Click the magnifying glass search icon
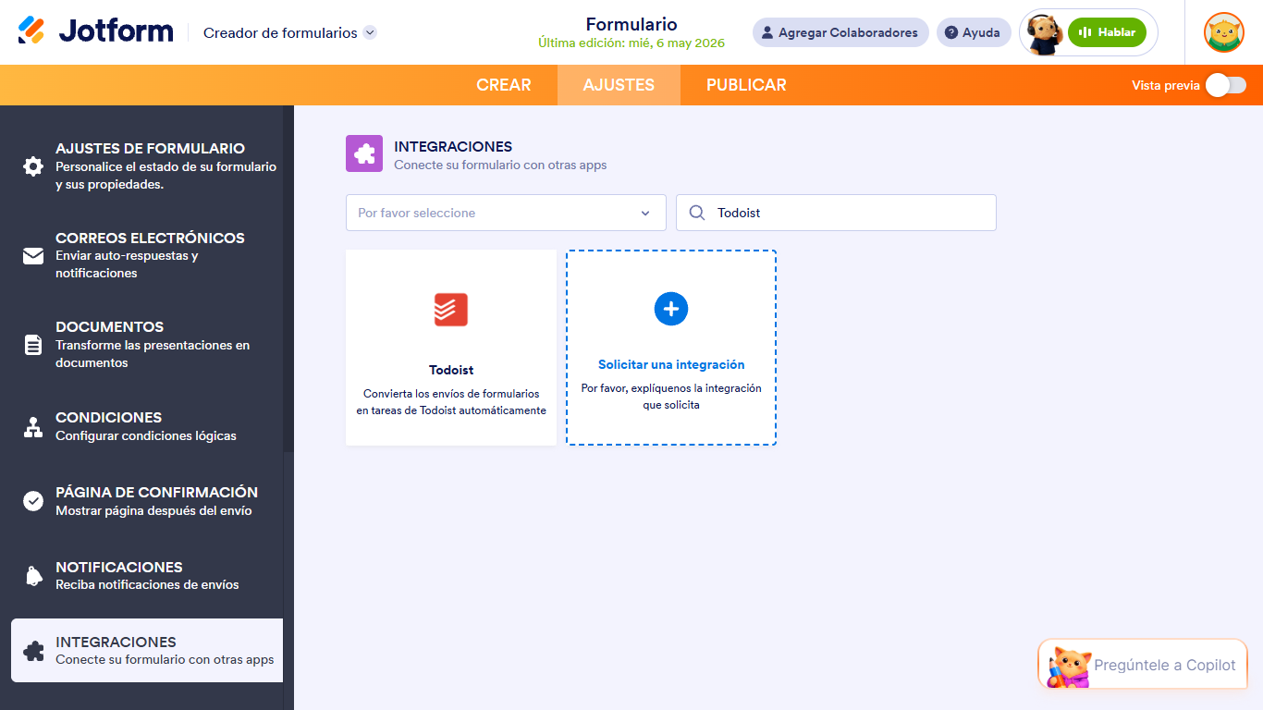 [697, 213]
